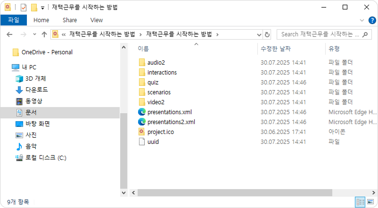
Task: Click the search magnifier icon
Action: (x=365, y=34)
